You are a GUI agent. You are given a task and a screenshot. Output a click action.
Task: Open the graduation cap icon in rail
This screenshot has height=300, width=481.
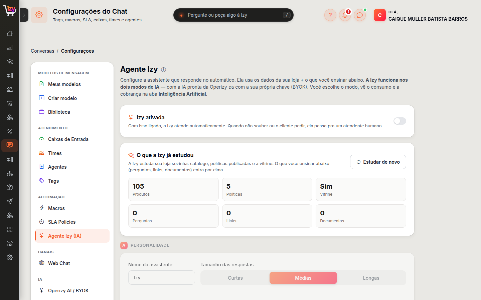point(10,62)
